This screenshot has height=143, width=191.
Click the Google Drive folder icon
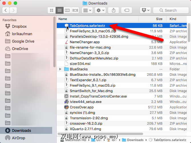pos(8,41)
